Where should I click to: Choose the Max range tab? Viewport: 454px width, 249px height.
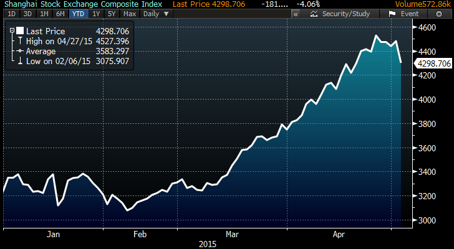click(x=130, y=14)
